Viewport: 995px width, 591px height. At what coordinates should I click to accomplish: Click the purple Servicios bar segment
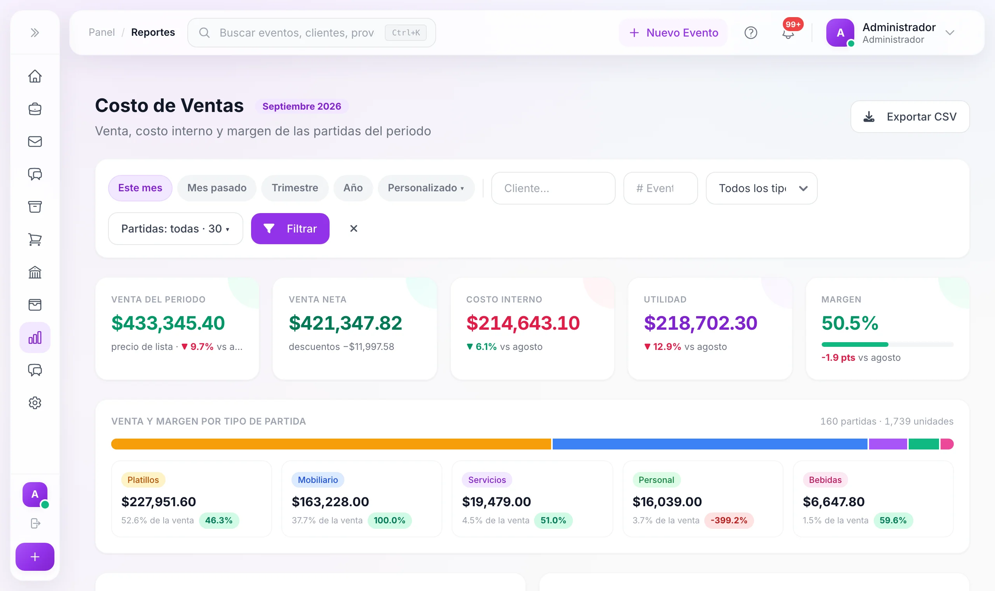[x=888, y=444]
